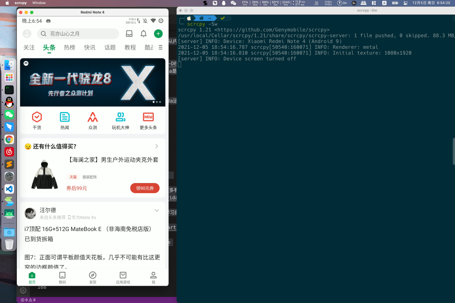Expand the 还有什么值得买 section arrow
This screenshot has width=455, height=303.
point(157,146)
